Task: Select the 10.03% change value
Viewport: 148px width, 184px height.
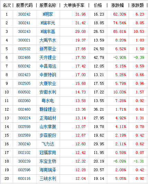Action: point(120,92)
